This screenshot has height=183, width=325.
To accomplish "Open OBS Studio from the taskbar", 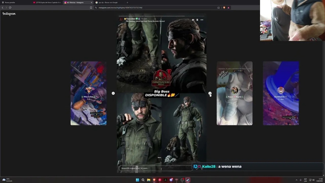I will (182, 180).
